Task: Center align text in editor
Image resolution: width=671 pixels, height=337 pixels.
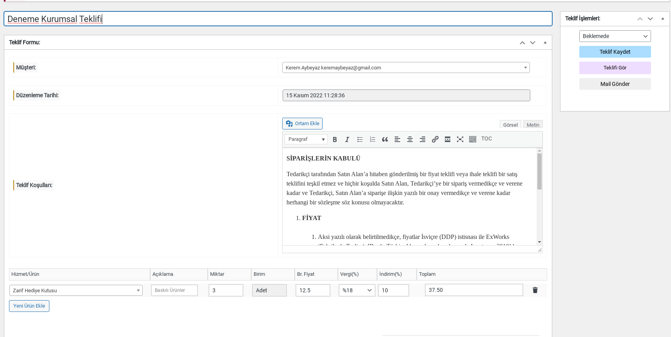Action: tap(410, 139)
